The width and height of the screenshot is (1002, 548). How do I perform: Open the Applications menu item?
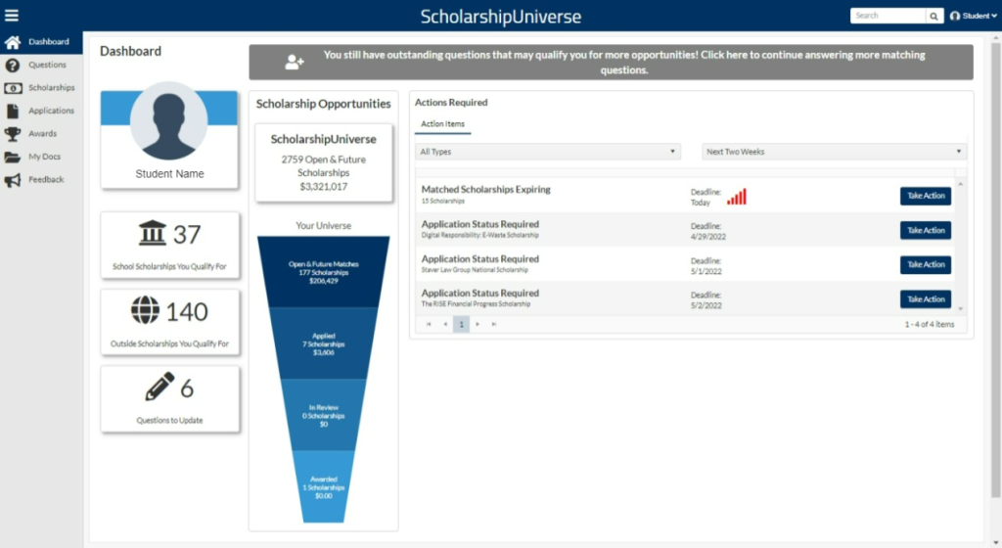(x=41, y=112)
